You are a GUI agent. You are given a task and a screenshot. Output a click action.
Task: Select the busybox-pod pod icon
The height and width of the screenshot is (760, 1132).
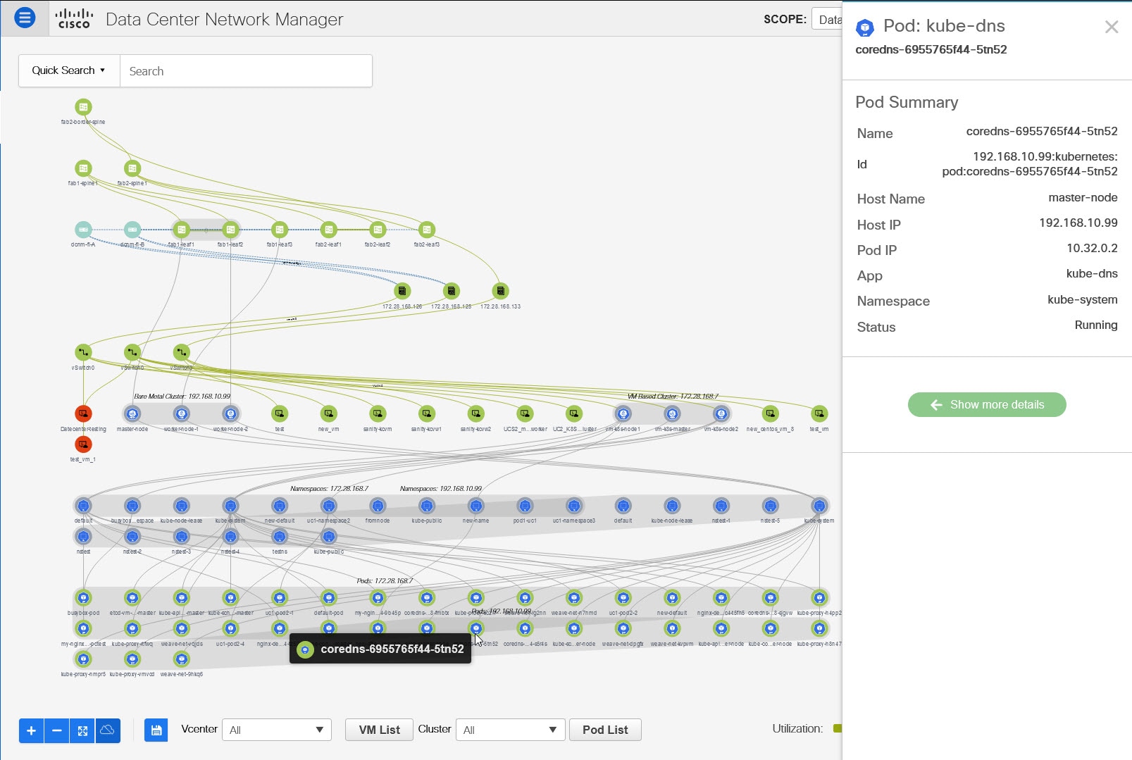coord(83,598)
